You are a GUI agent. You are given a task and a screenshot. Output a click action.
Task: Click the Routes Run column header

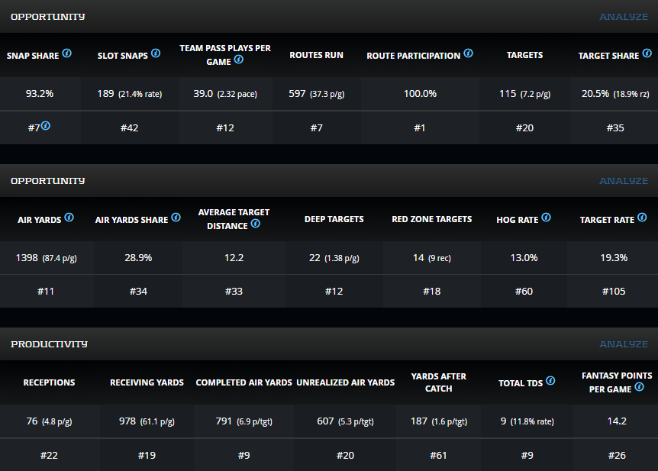click(316, 55)
